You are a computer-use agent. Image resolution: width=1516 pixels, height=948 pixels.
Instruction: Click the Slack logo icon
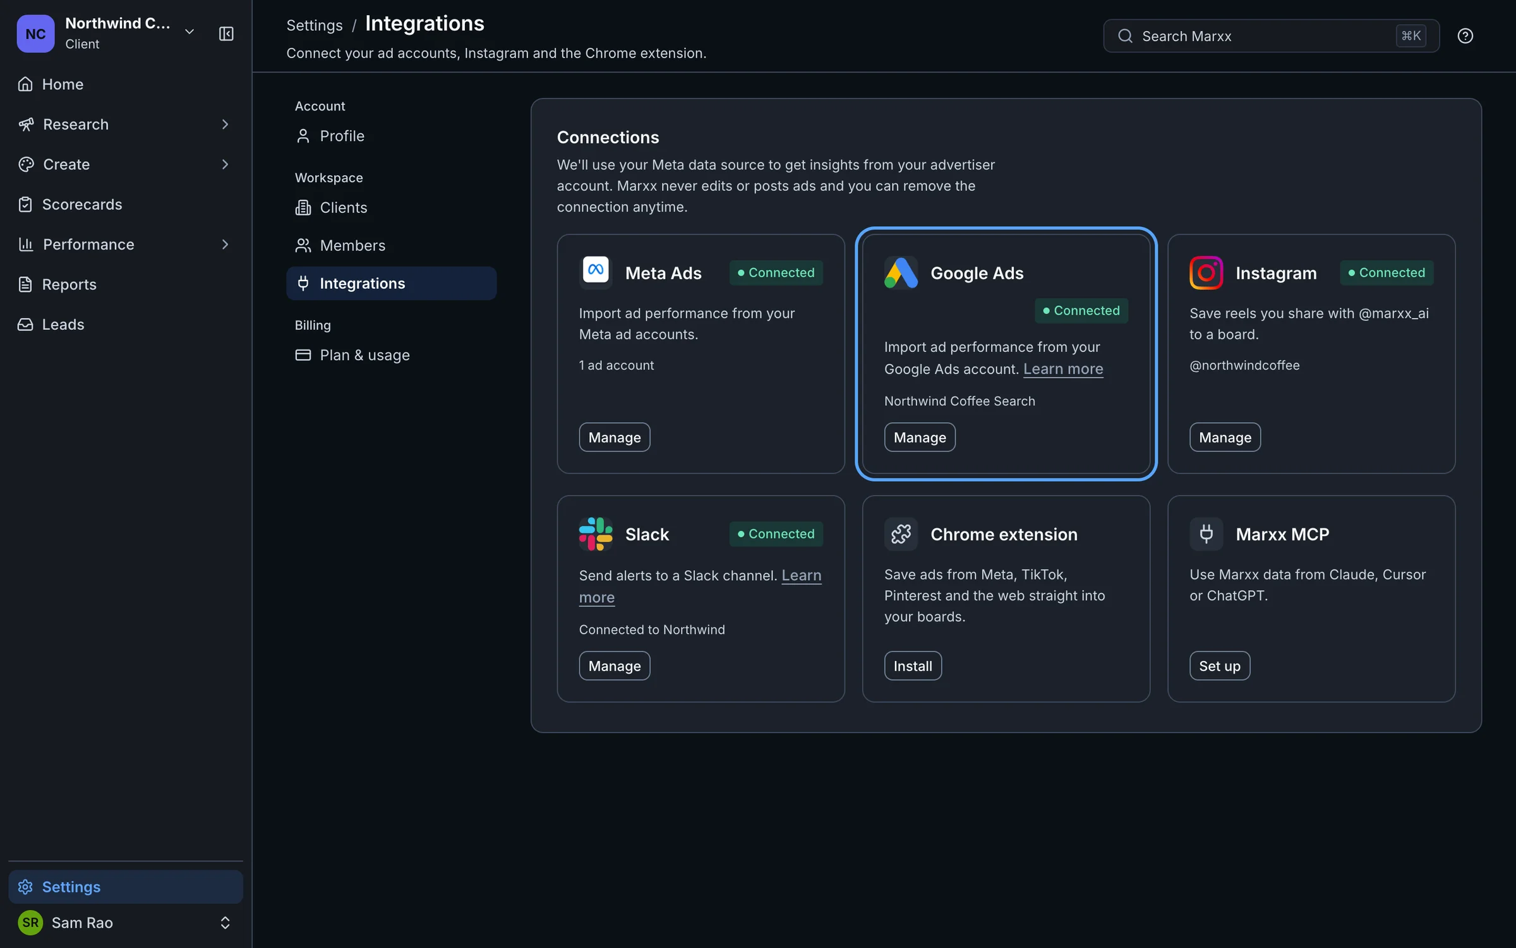pos(596,534)
